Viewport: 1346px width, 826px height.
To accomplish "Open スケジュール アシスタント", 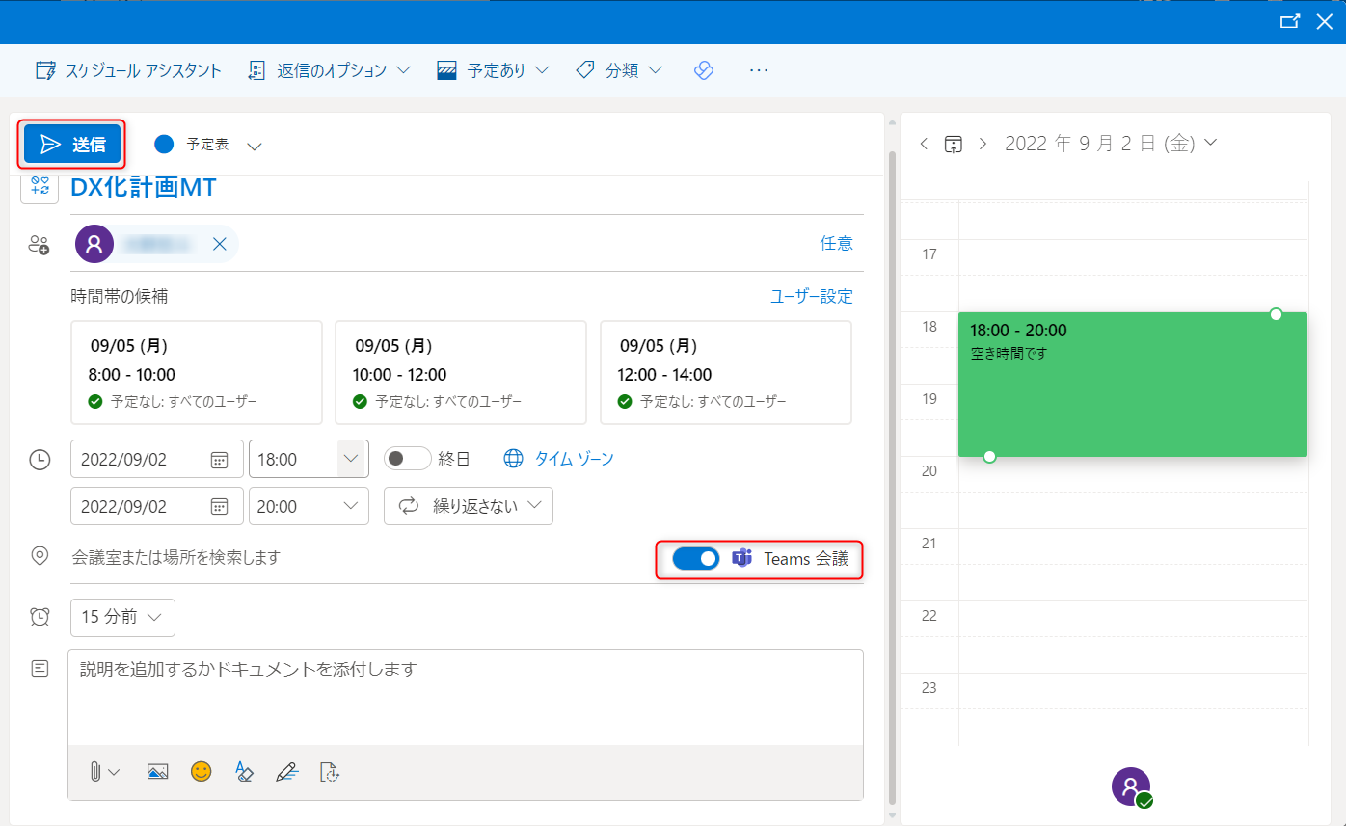I will [128, 70].
